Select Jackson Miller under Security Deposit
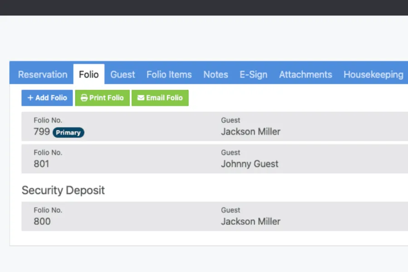The image size is (408, 272). coord(250,222)
